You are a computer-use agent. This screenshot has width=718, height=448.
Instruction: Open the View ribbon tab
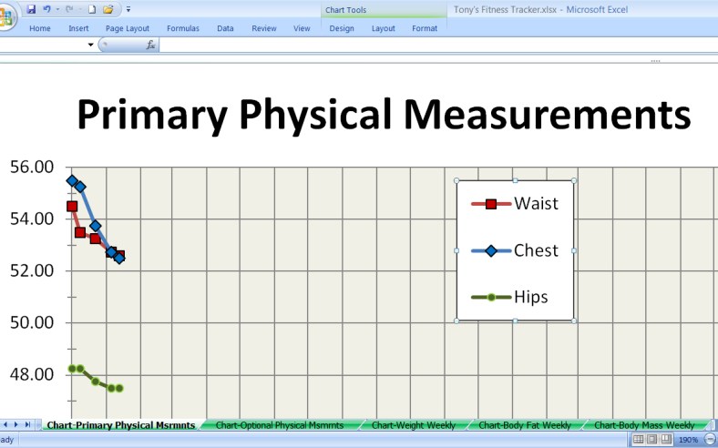[302, 28]
